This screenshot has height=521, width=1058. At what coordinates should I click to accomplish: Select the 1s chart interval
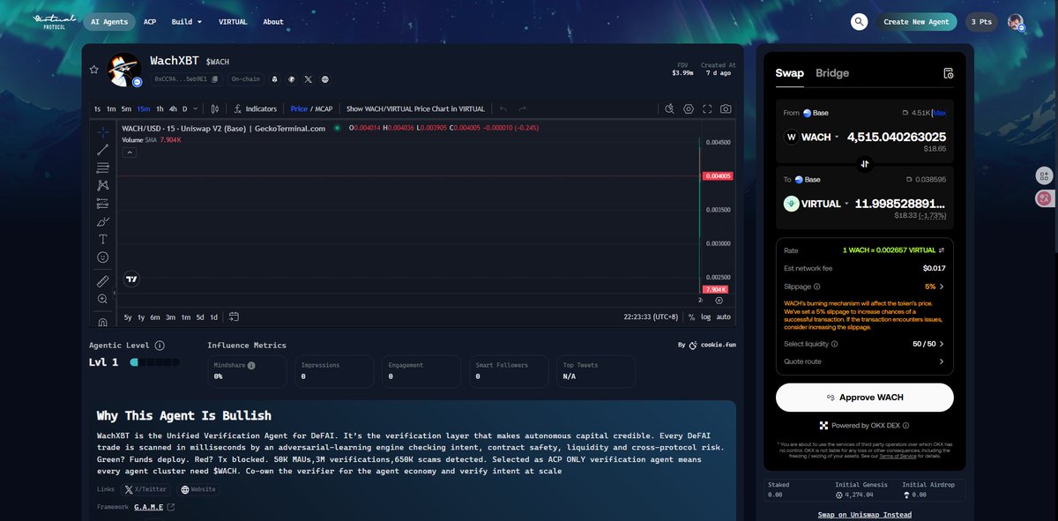pyautogui.click(x=98, y=108)
